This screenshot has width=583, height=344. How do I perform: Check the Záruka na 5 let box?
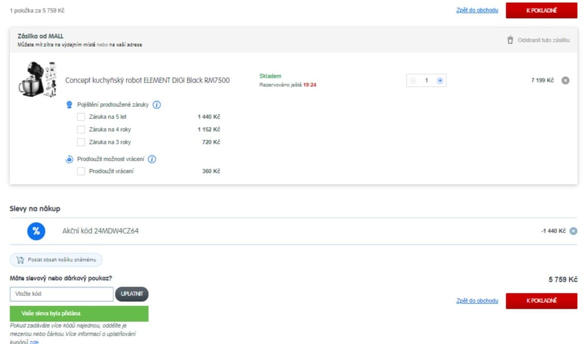80,117
